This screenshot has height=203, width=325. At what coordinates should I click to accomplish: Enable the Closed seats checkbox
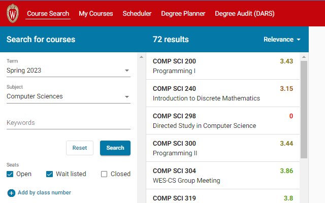(x=104, y=174)
